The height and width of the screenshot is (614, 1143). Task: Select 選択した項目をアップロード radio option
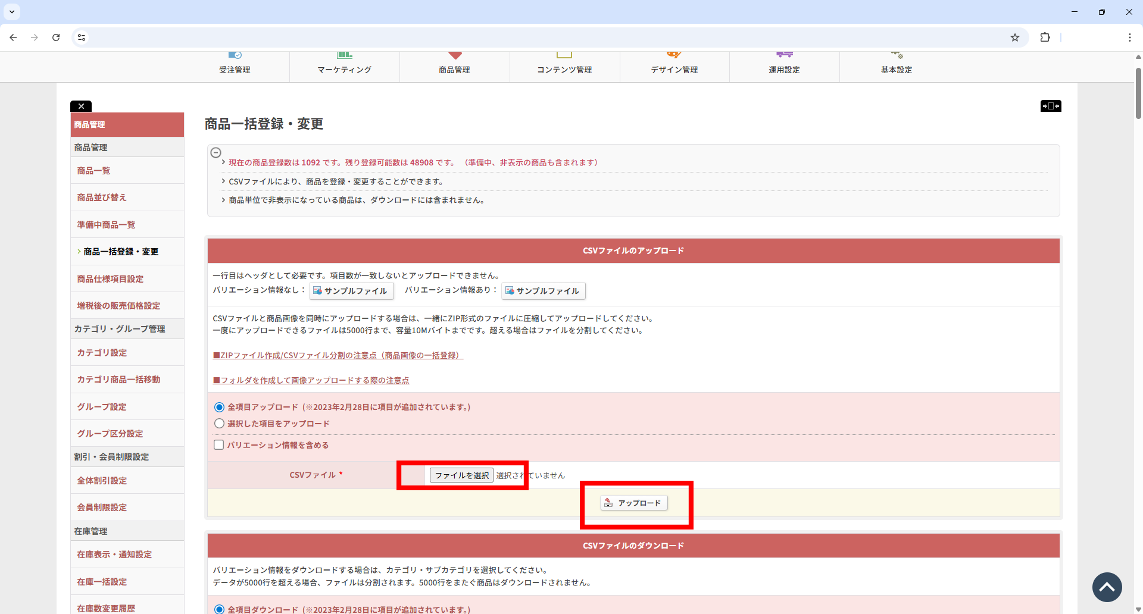click(x=219, y=424)
